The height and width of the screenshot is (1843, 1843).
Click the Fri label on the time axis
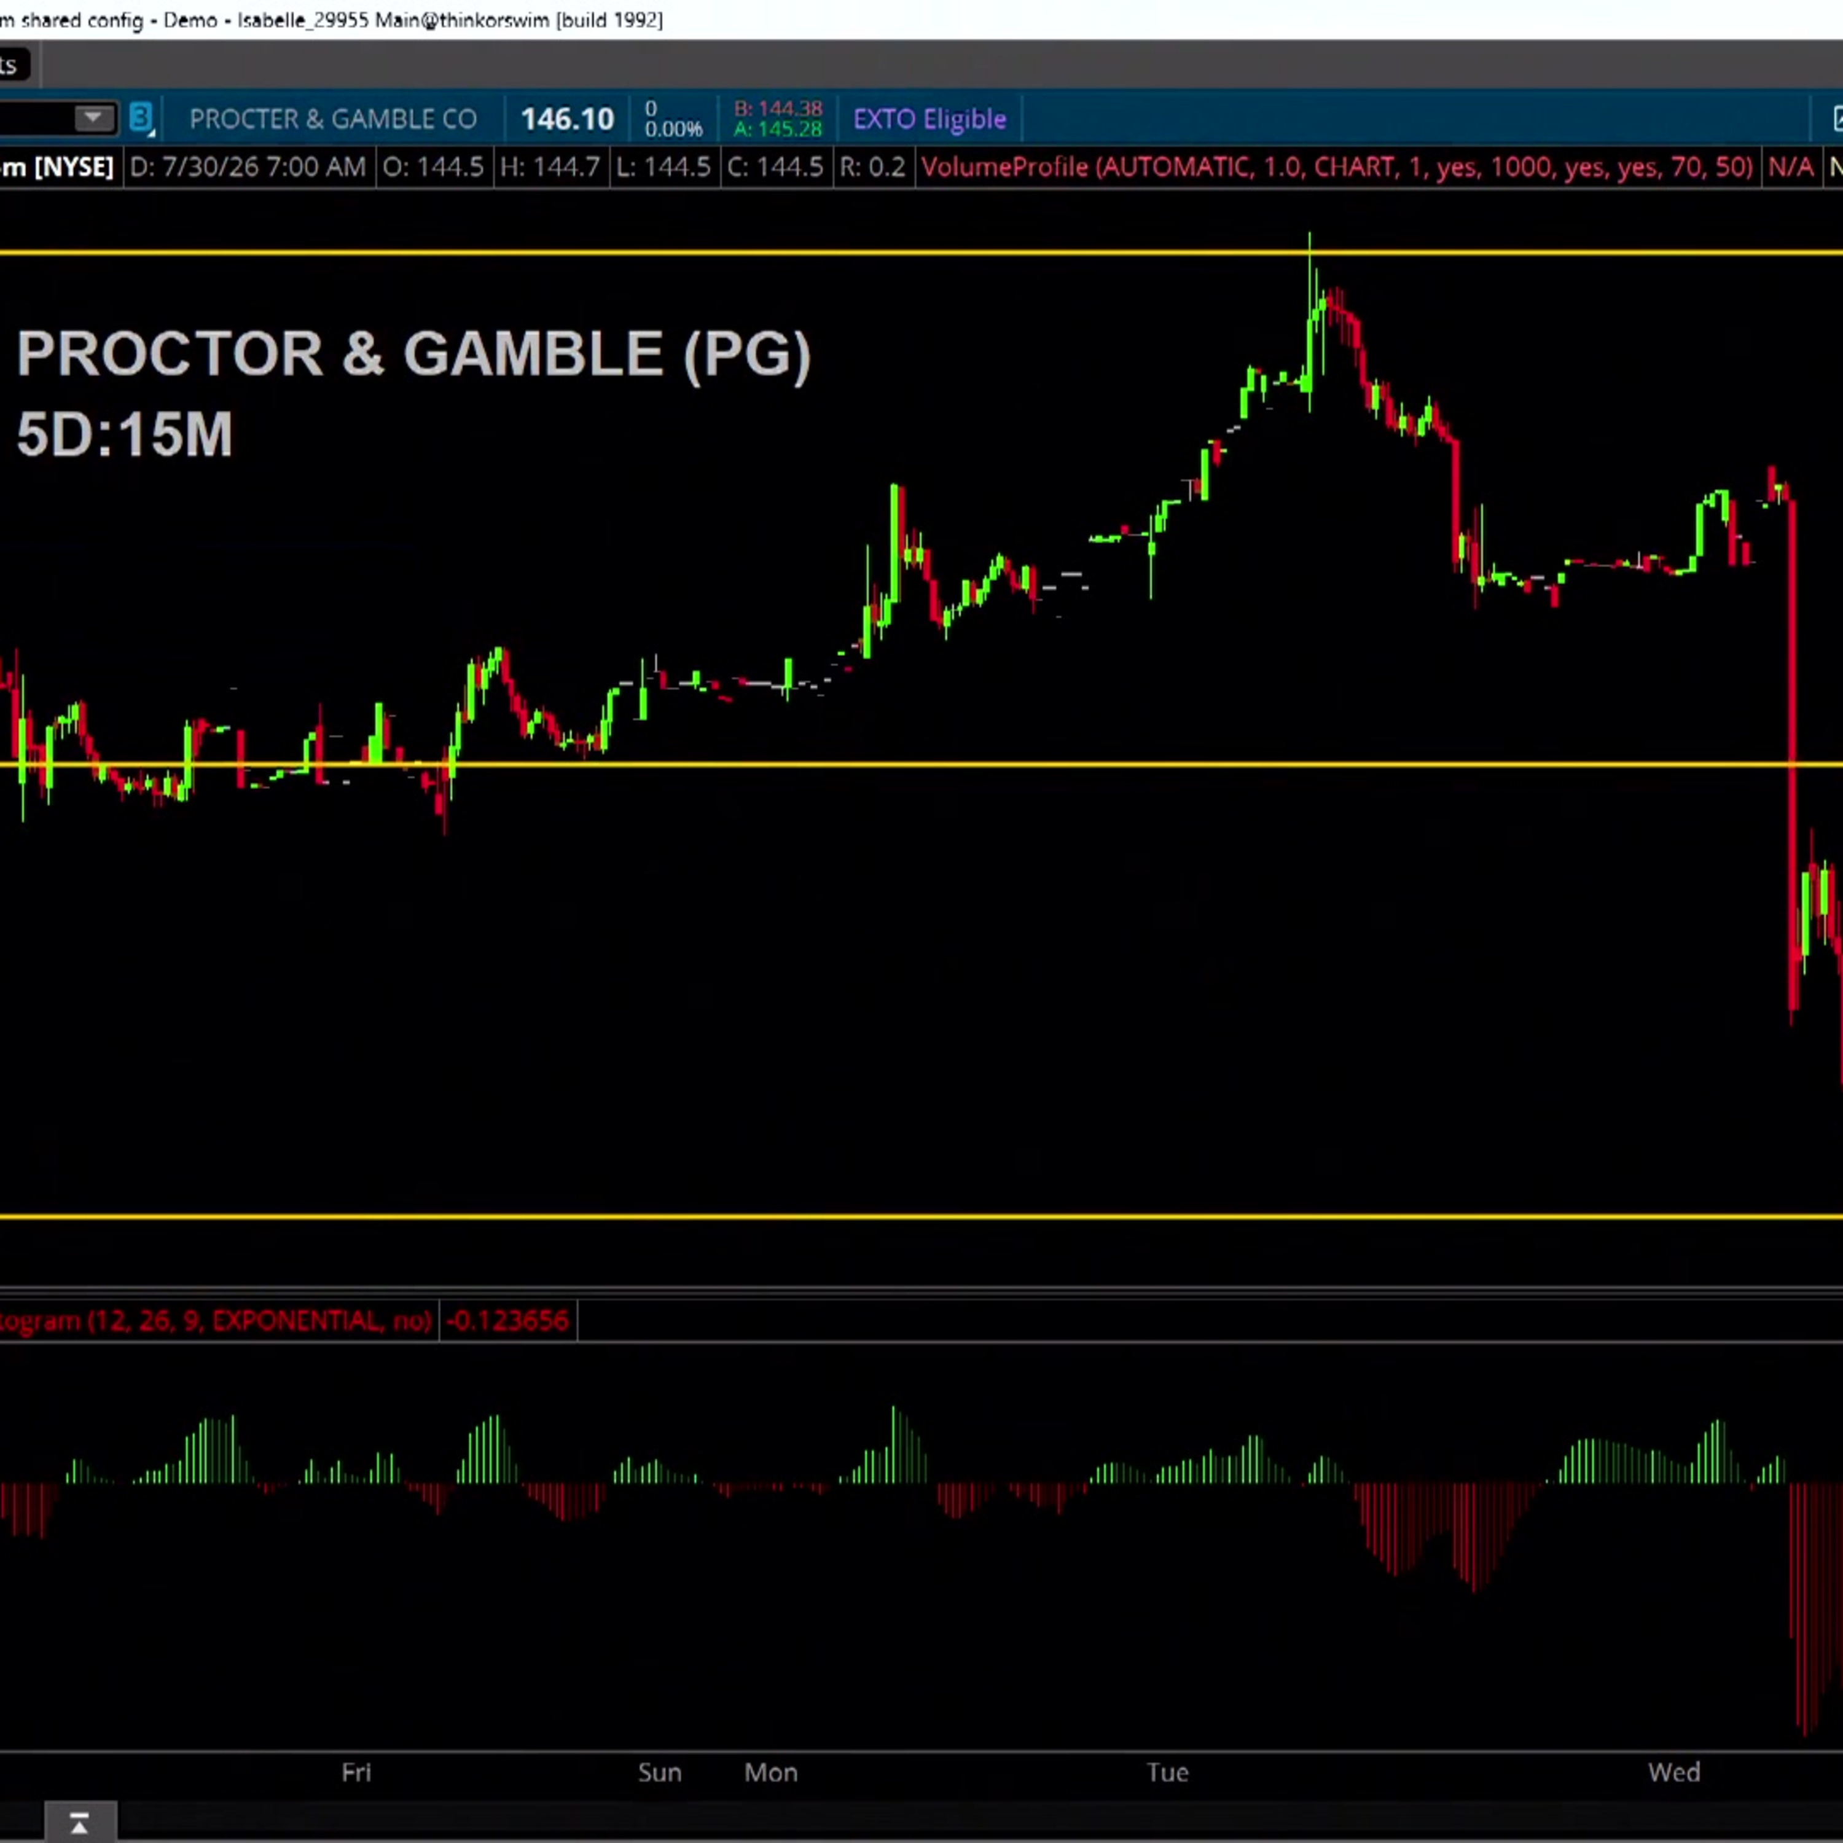tap(356, 1772)
